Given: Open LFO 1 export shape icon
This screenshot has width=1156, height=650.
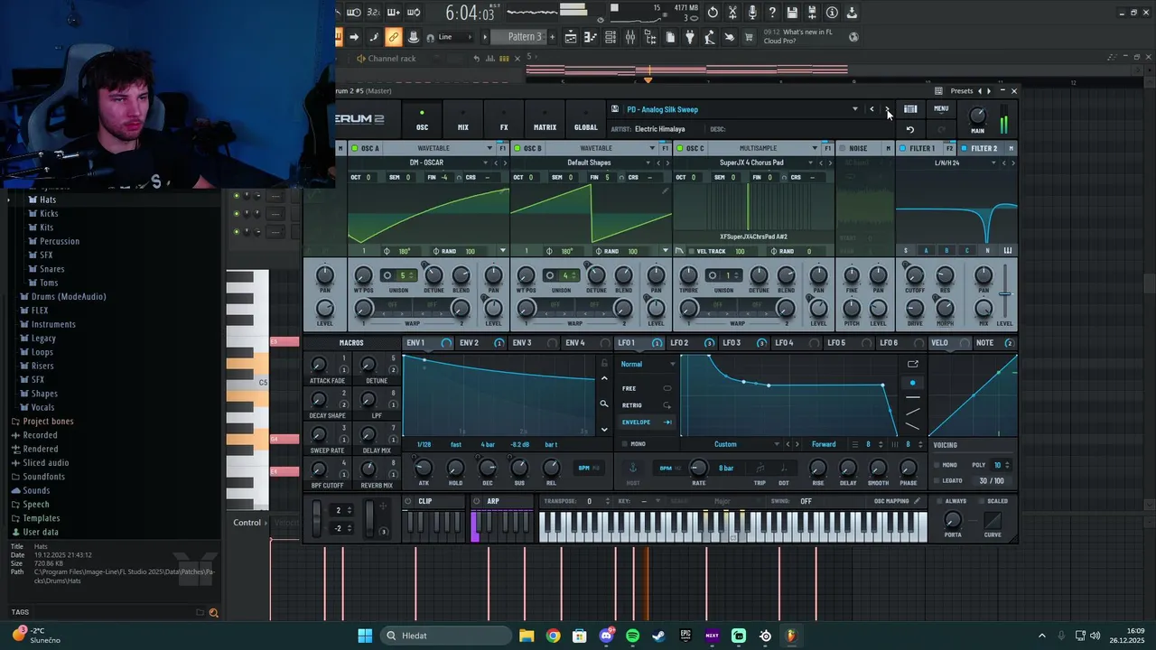Looking at the screenshot, I should point(913,364).
